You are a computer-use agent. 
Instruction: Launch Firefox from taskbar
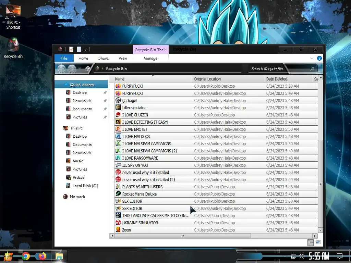tap(42, 256)
